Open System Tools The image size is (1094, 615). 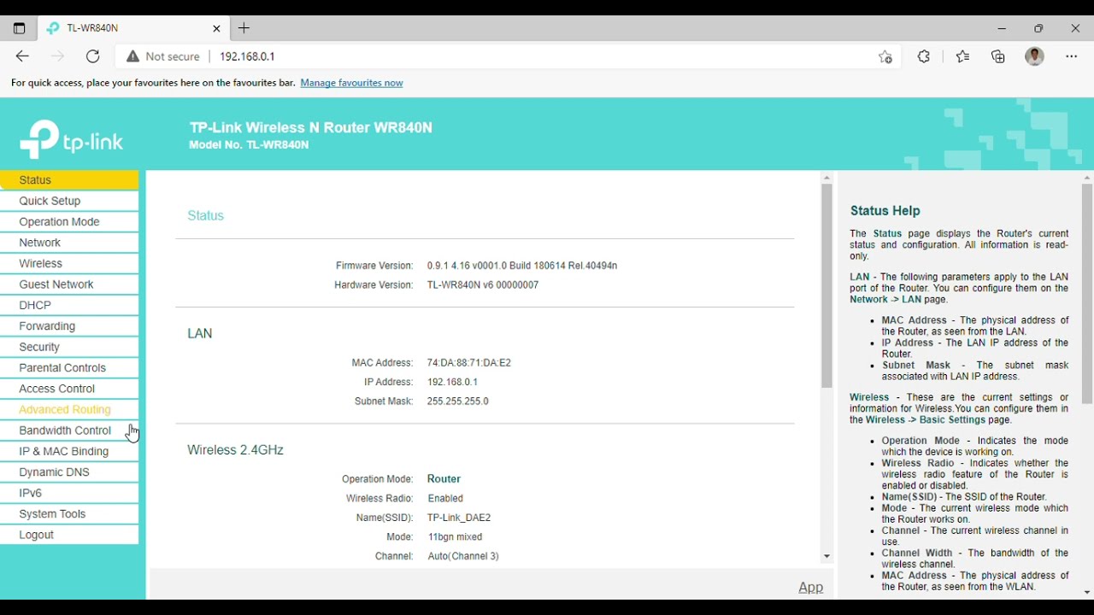coord(70,515)
